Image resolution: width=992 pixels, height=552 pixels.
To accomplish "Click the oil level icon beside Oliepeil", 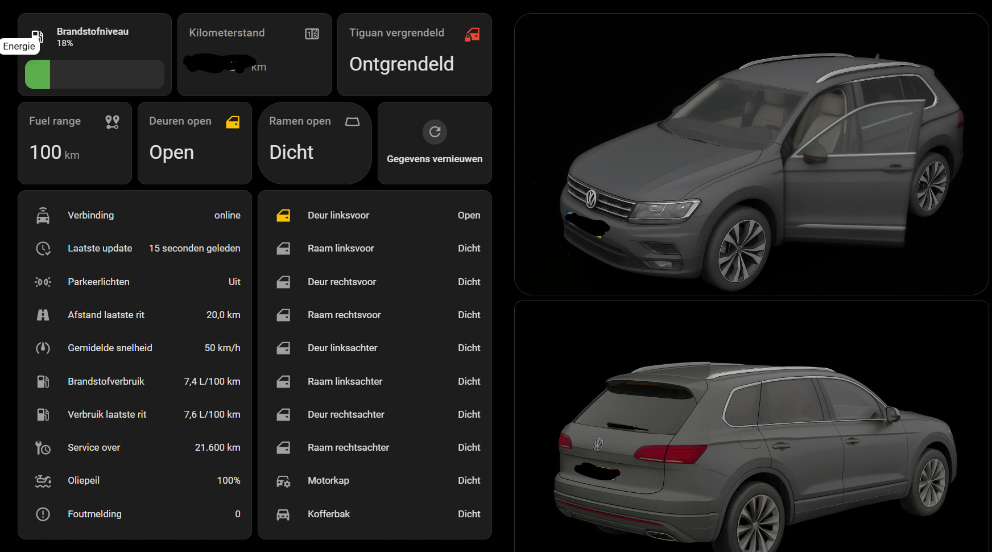I will [43, 481].
